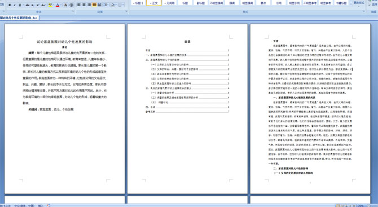Viewport: 378px width, 207px height.
Task: Open the 更改样式 menu
Action: [358, 3]
